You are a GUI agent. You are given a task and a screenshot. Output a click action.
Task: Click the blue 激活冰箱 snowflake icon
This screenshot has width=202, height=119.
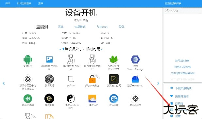(114, 98)
